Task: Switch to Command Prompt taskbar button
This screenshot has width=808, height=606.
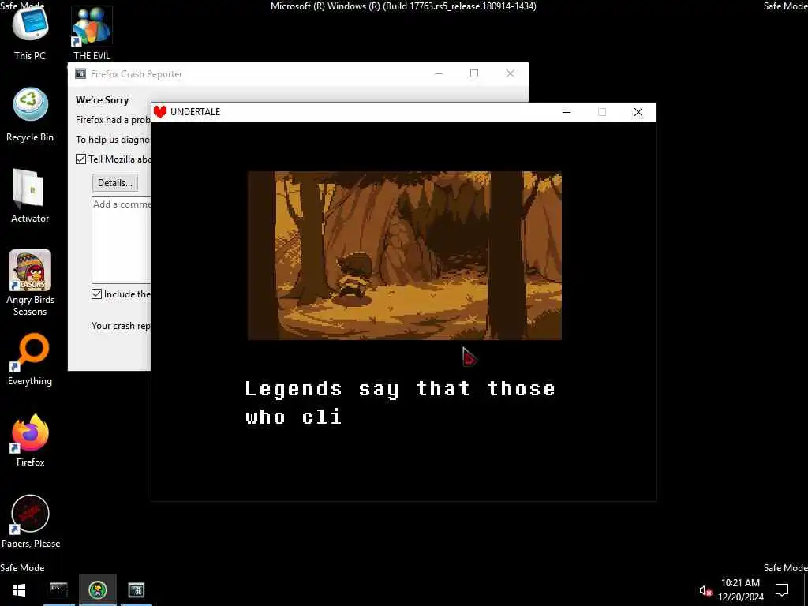Action: pos(58,590)
